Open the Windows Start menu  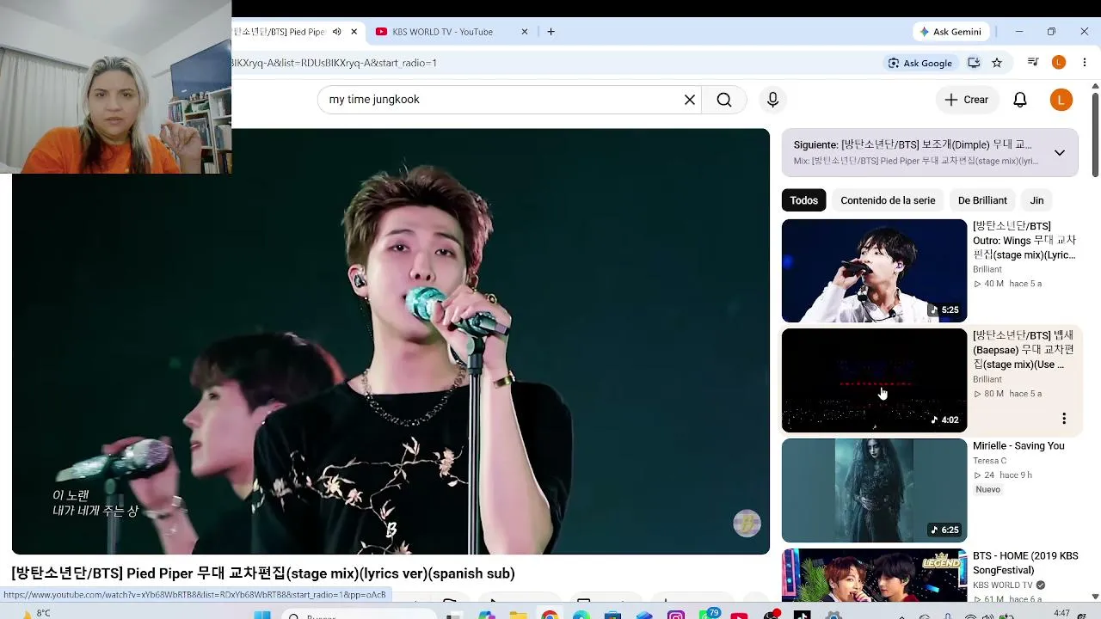[x=262, y=615]
